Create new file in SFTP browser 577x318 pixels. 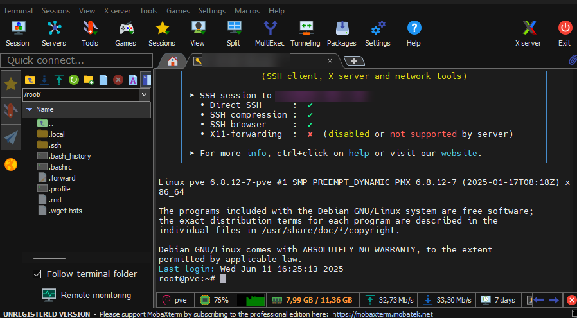coord(103,80)
